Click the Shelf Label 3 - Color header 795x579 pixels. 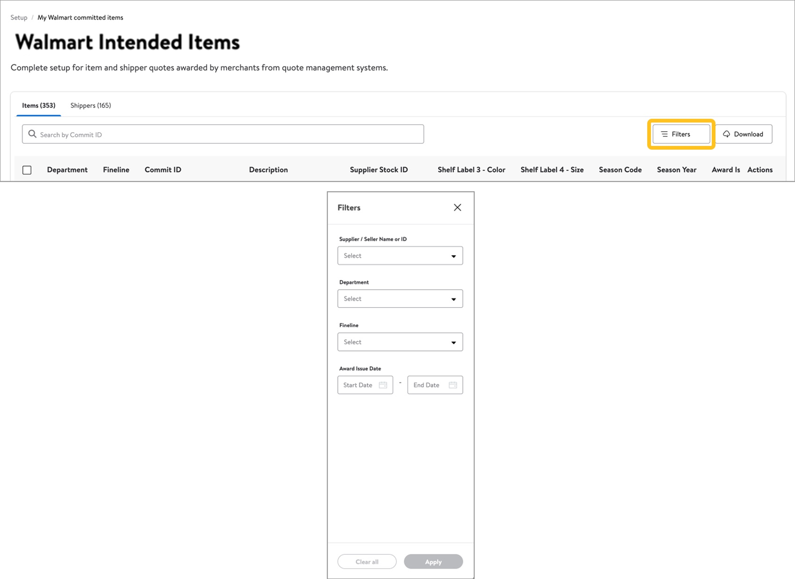click(x=472, y=170)
